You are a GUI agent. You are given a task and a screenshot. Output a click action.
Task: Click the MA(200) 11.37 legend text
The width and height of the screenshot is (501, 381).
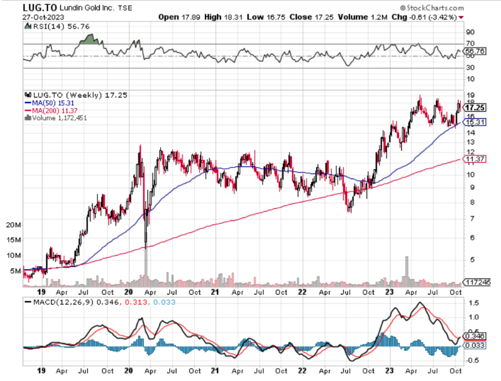(55, 111)
